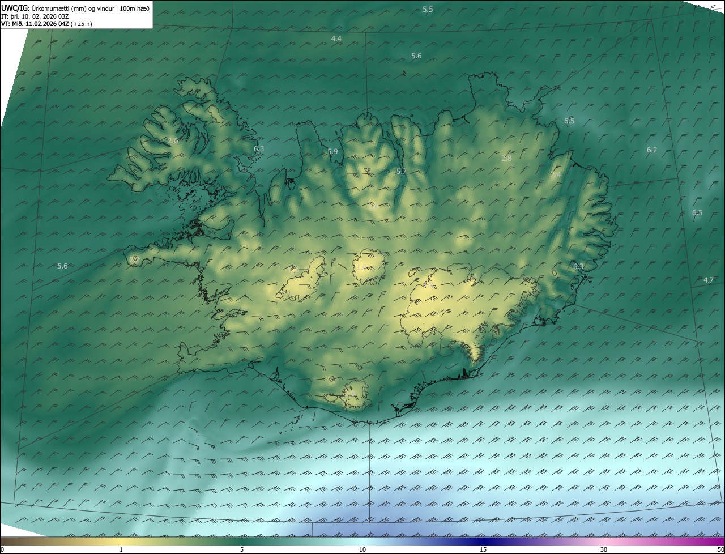Click the 5.5 value label on the map
The height and width of the screenshot is (554, 725).
(x=428, y=10)
